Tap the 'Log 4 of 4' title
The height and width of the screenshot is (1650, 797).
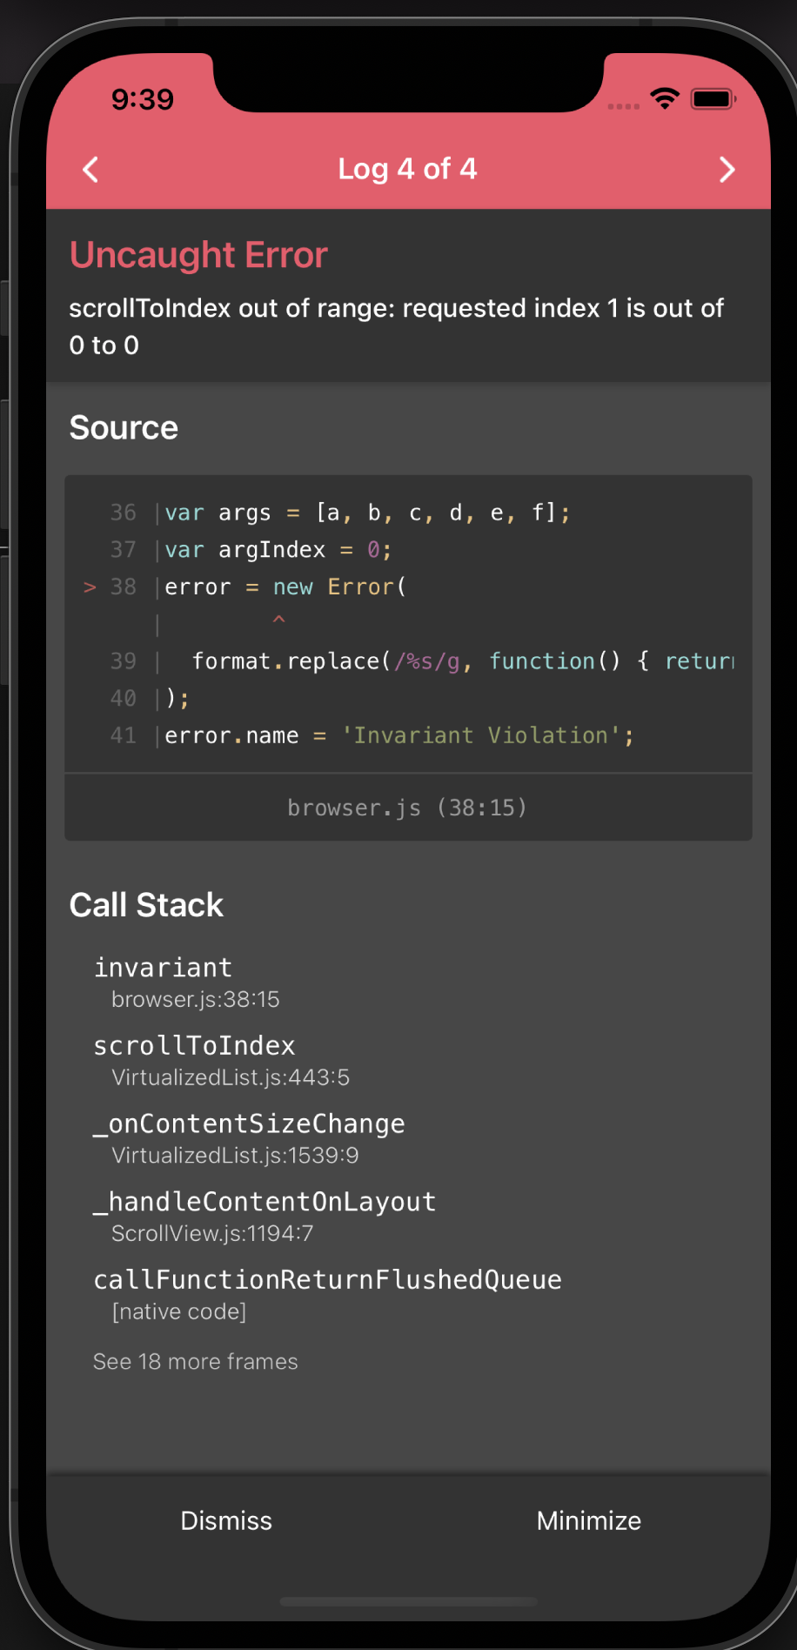[x=407, y=169]
